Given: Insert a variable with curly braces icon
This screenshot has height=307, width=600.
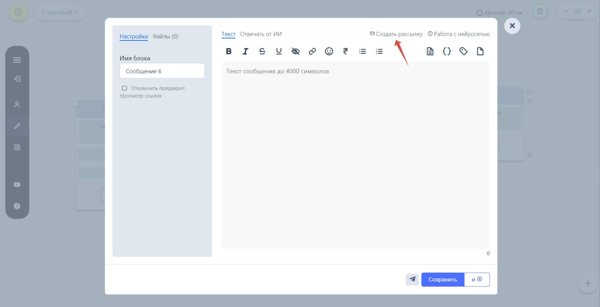Looking at the screenshot, I should [447, 51].
